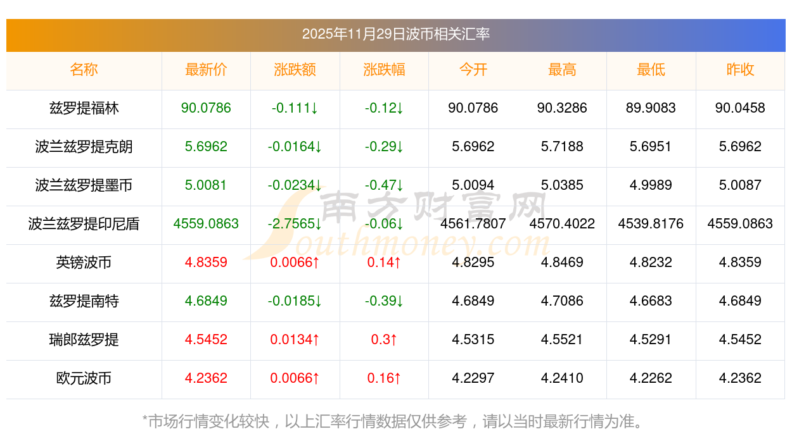The height and width of the screenshot is (441, 792).
Task: Click the high value 5.7188
Action: pos(562,147)
